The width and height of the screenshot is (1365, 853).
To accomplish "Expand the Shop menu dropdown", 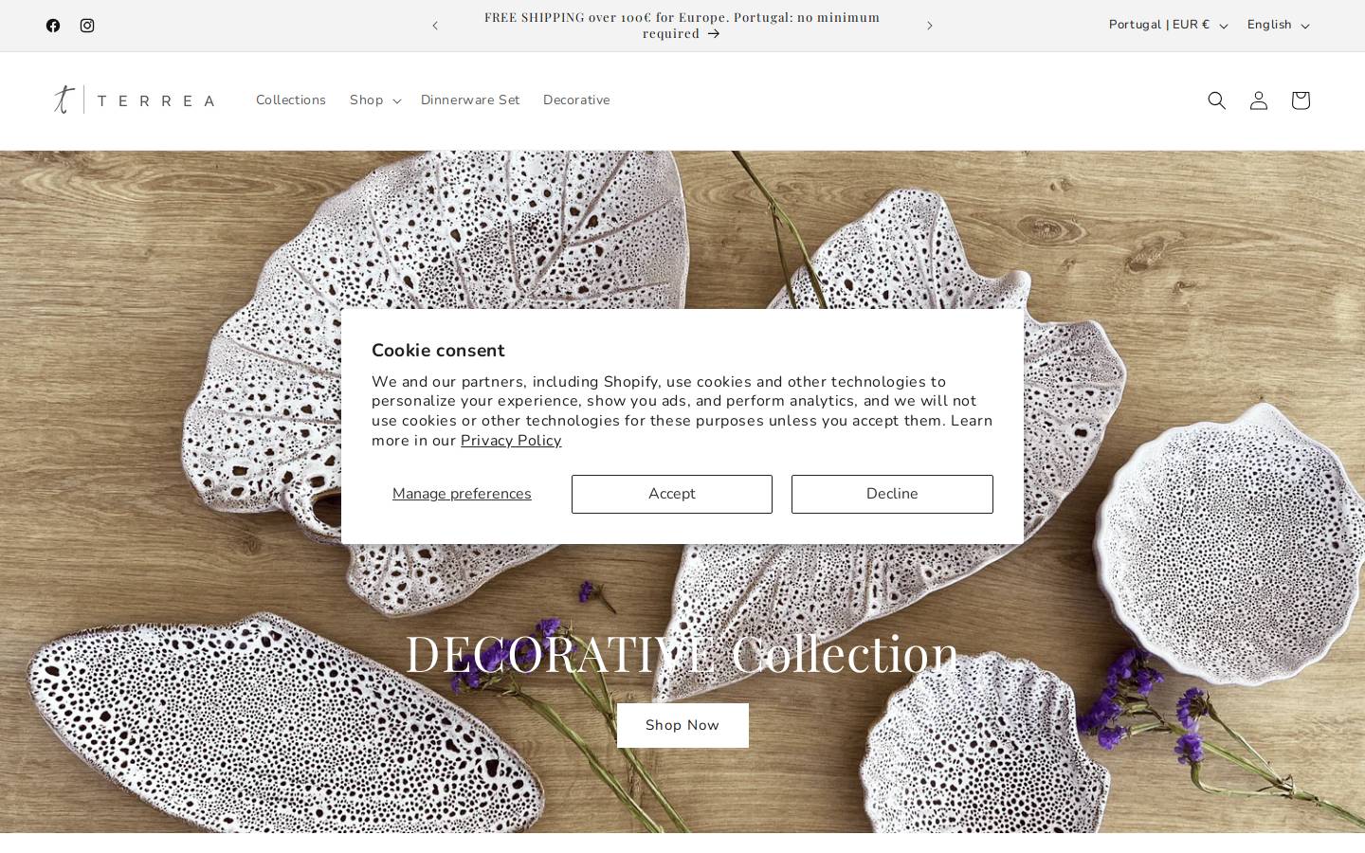I will [x=374, y=100].
